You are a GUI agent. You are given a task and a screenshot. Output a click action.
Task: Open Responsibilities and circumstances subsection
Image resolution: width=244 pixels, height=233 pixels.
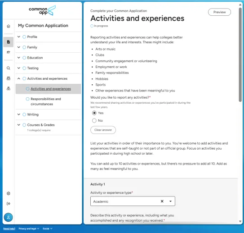(46, 101)
